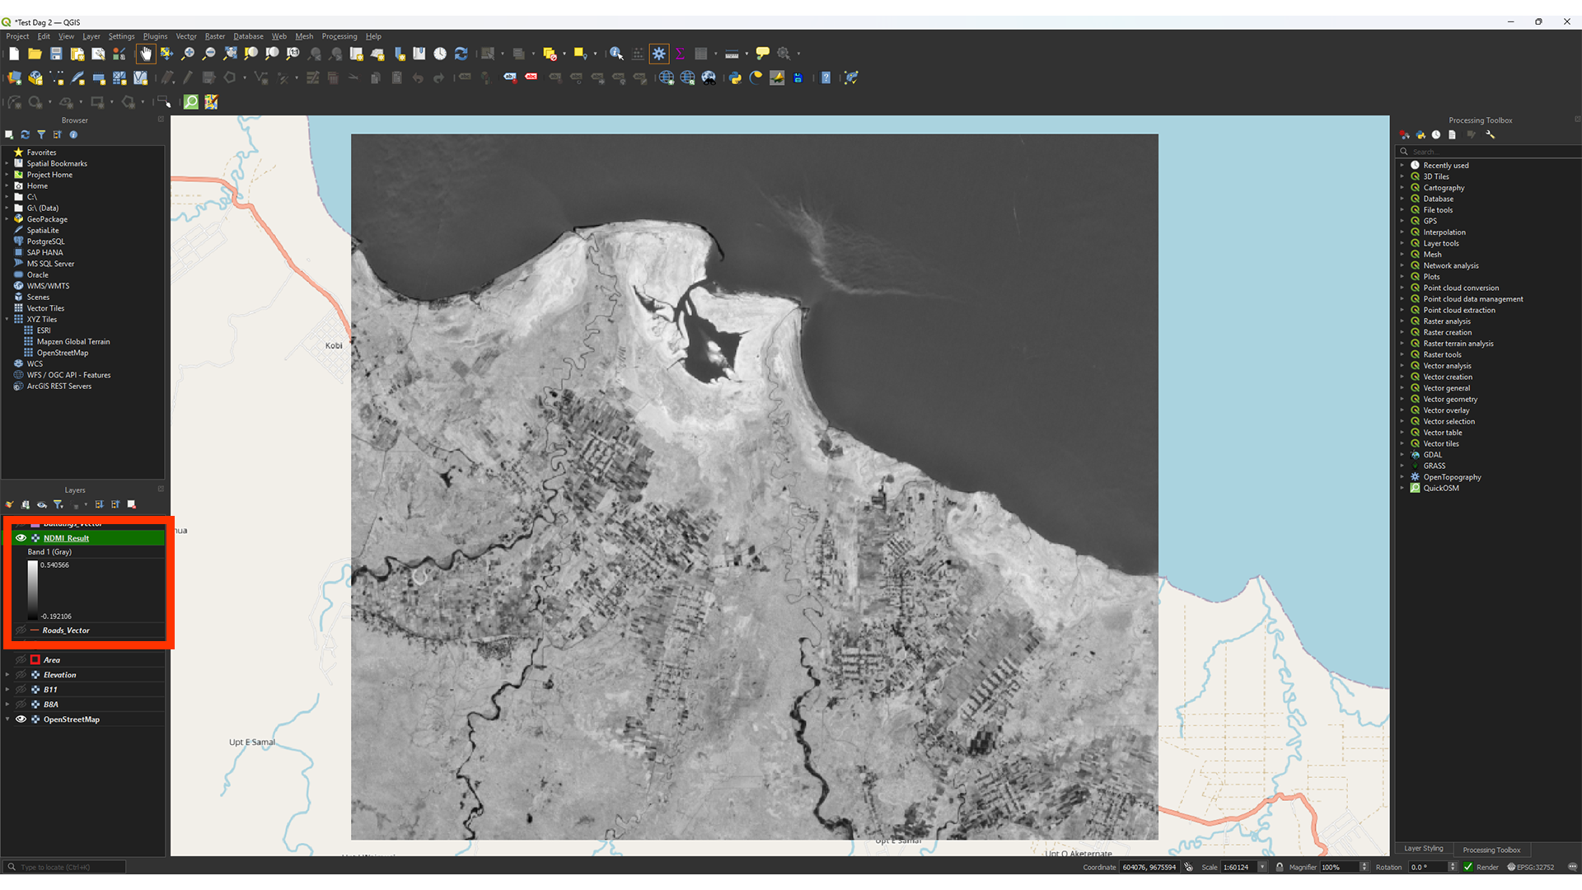
Task: Select OpenStreetMap under XYZ Tiles
Action: (x=63, y=353)
